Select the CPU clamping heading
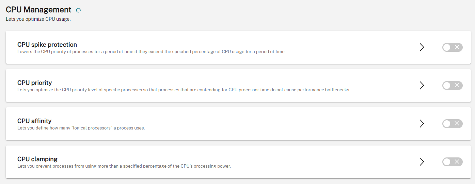The width and height of the screenshot is (475, 184). (x=37, y=159)
